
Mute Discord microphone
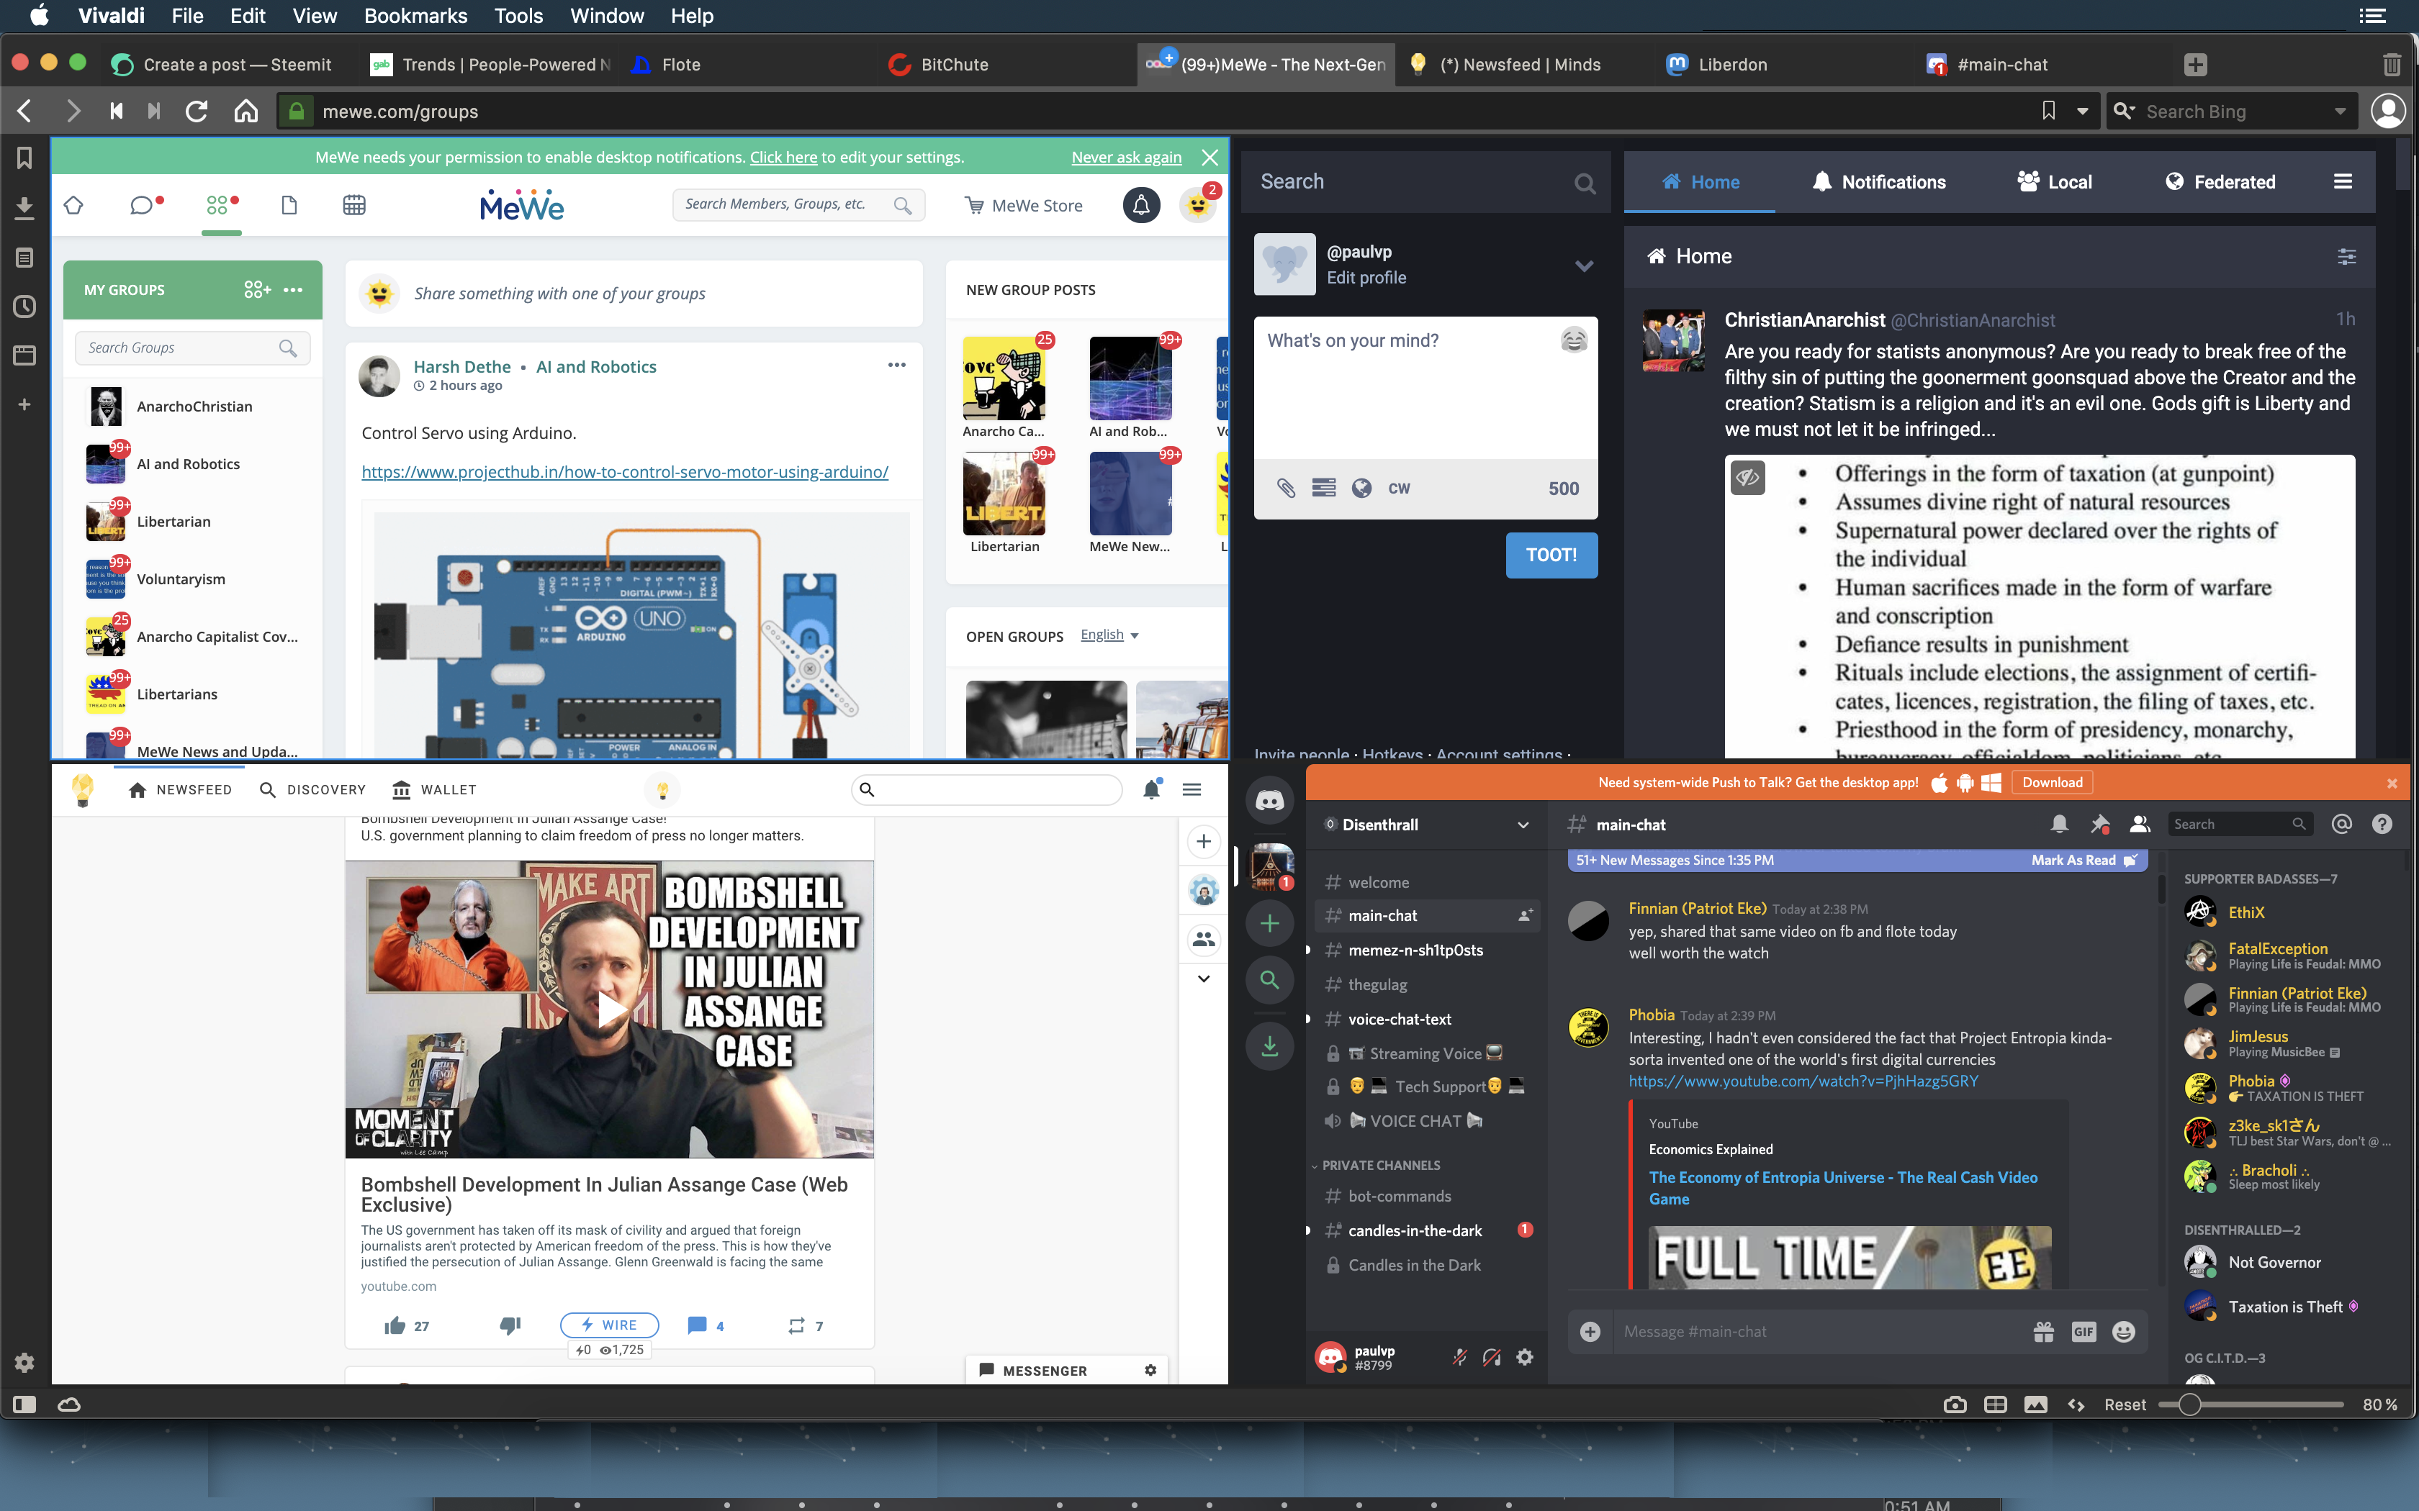pos(1459,1357)
